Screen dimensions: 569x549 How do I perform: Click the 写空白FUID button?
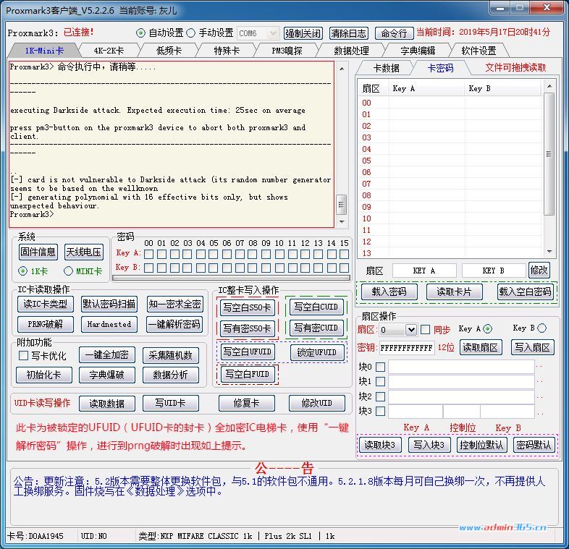tap(248, 374)
